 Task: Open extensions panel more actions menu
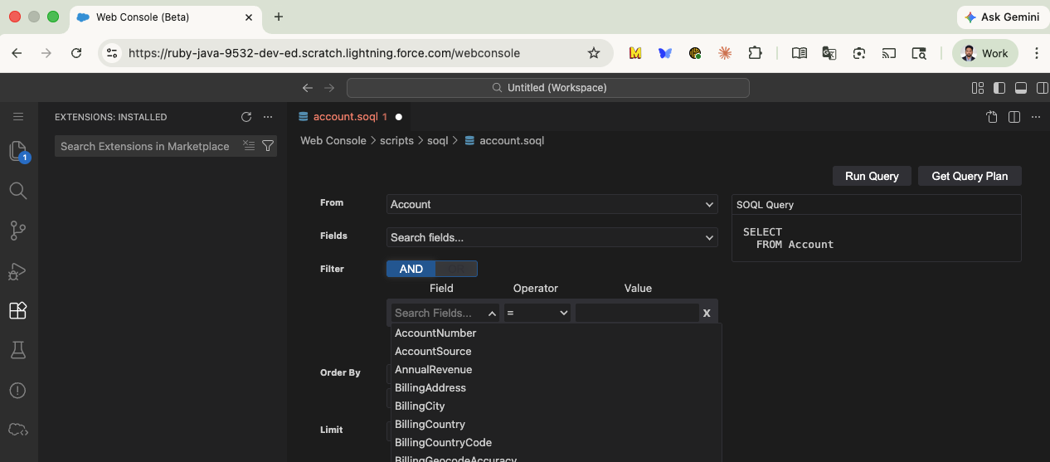point(267,117)
